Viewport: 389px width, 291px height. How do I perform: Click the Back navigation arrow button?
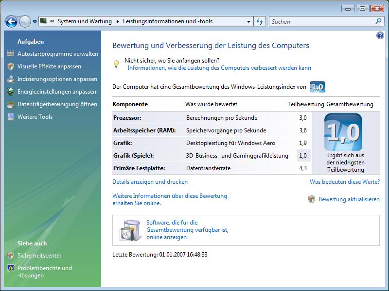[11, 21]
